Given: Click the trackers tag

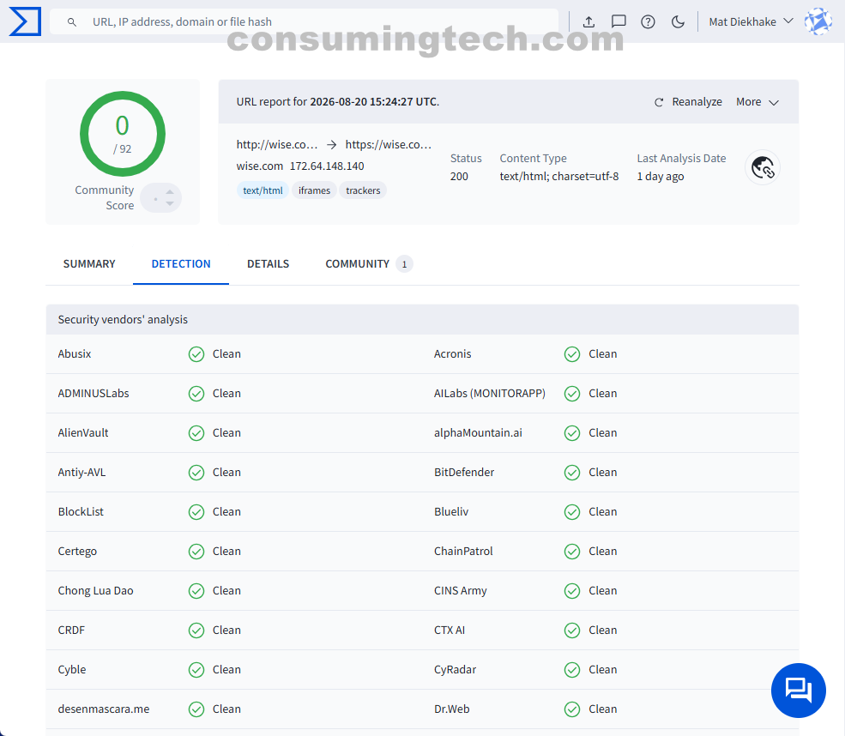Looking at the screenshot, I should (x=363, y=190).
